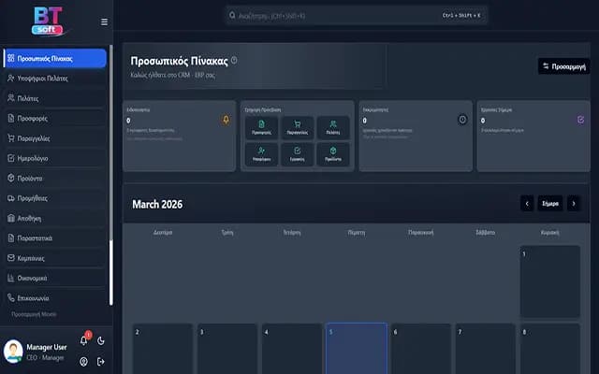The width and height of the screenshot is (599, 374).
Task: Click the truck icon for Προμηθευτές
Action: (x=11, y=198)
